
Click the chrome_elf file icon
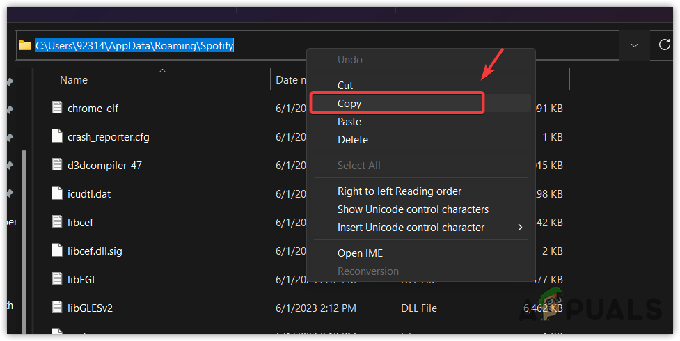(x=57, y=108)
